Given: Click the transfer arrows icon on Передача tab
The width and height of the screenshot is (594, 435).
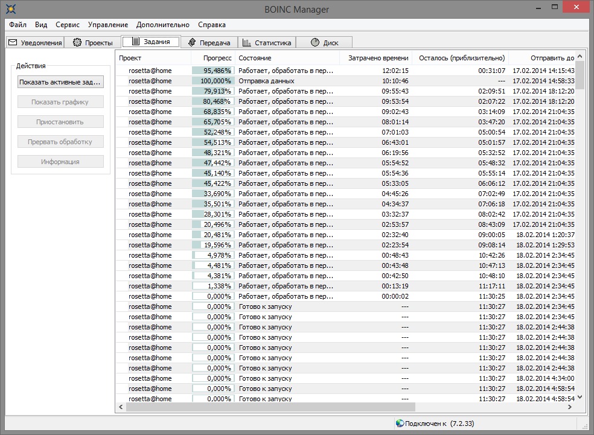Looking at the screenshot, I should [x=193, y=42].
